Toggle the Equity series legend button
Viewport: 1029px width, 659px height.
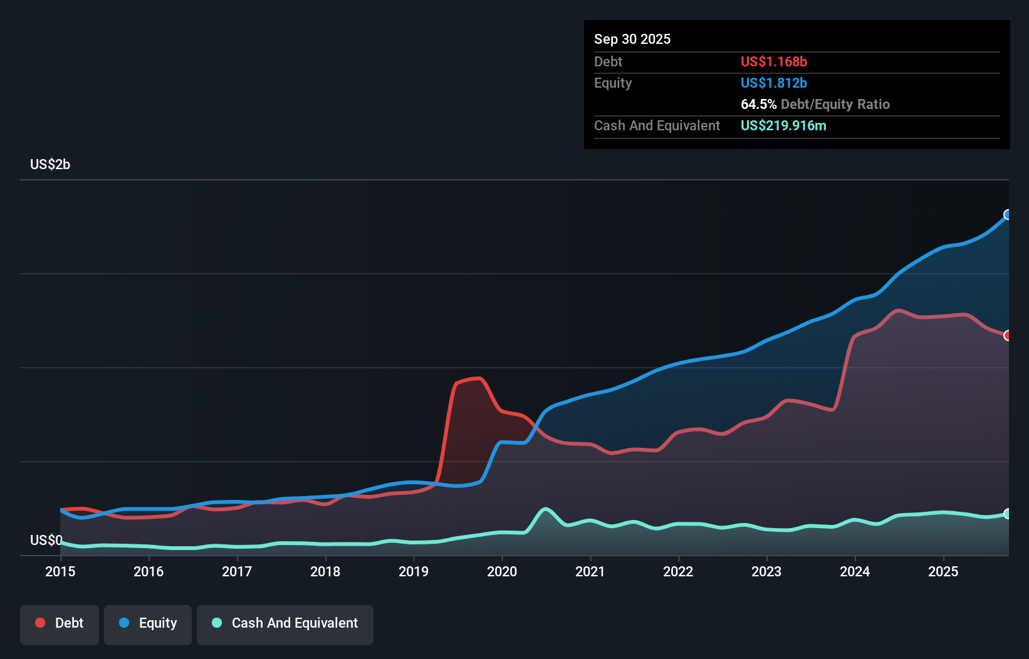(148, 625)
